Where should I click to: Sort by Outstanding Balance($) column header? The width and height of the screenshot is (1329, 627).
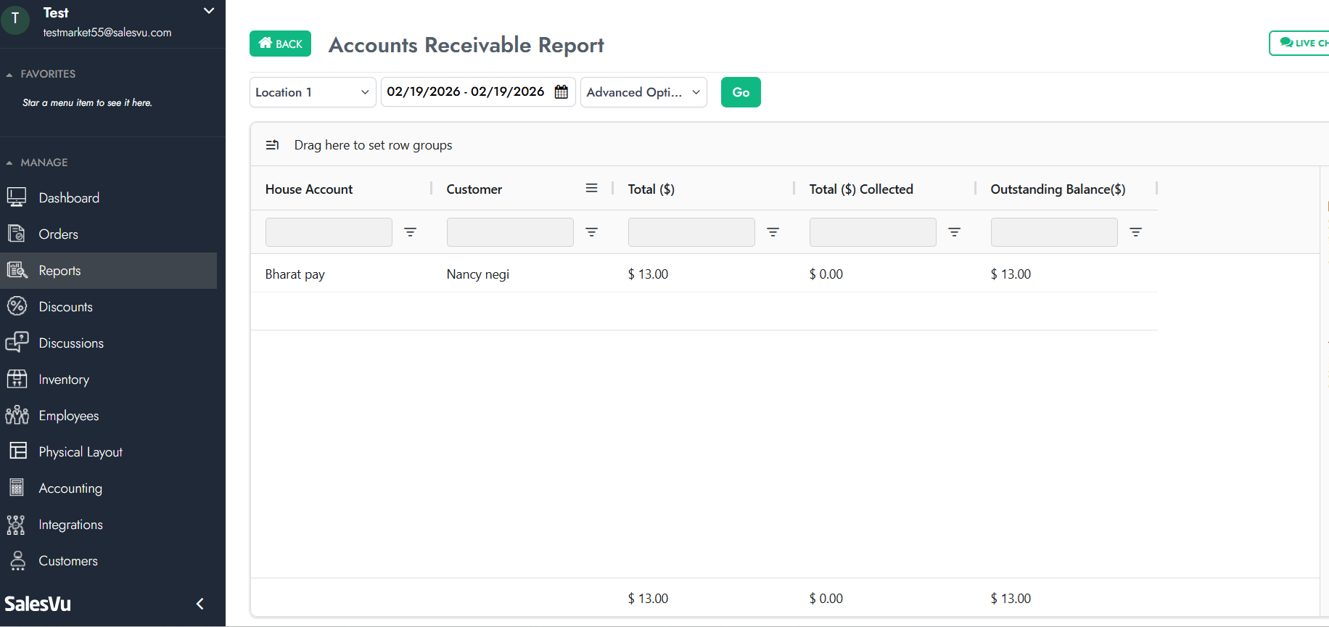pyautogui.click(x=1057, y=189)
